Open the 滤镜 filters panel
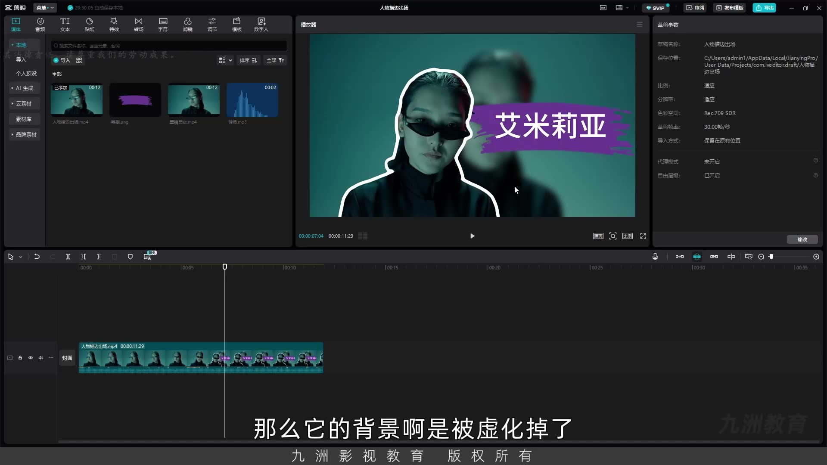The image size is (827, 465). 188,25
